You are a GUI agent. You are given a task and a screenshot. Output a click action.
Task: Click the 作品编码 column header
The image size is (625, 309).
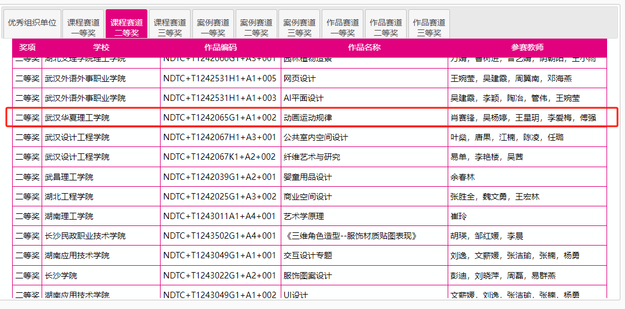point(220,47)
